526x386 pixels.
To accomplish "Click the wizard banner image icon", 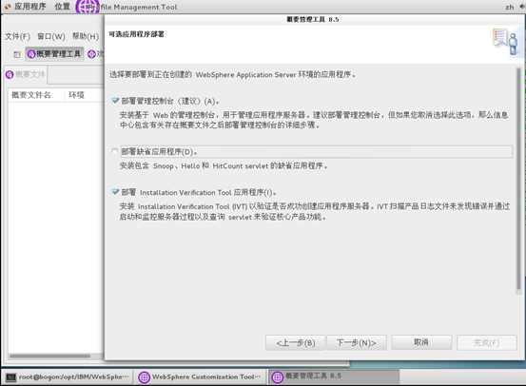I will [507, 42].
